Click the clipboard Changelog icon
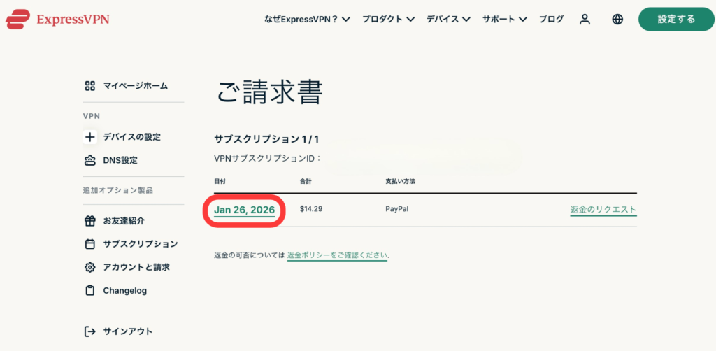The height and width of the screenshot is (351, 716). point(89,290)
